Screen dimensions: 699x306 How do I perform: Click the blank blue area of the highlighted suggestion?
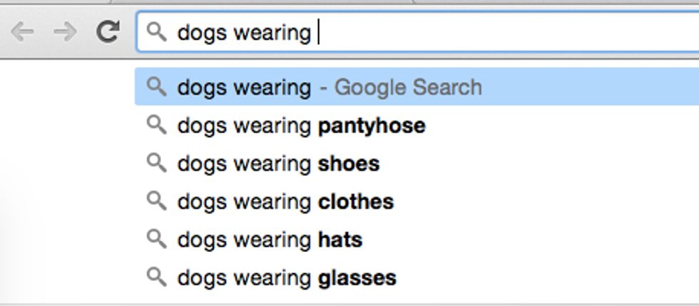pyautogui.click(x=592, y=88)
